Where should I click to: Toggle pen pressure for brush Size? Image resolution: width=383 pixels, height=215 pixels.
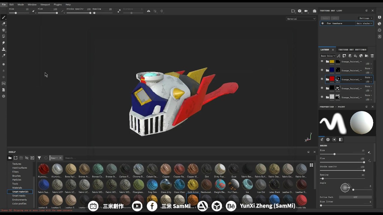coord(369,153)
